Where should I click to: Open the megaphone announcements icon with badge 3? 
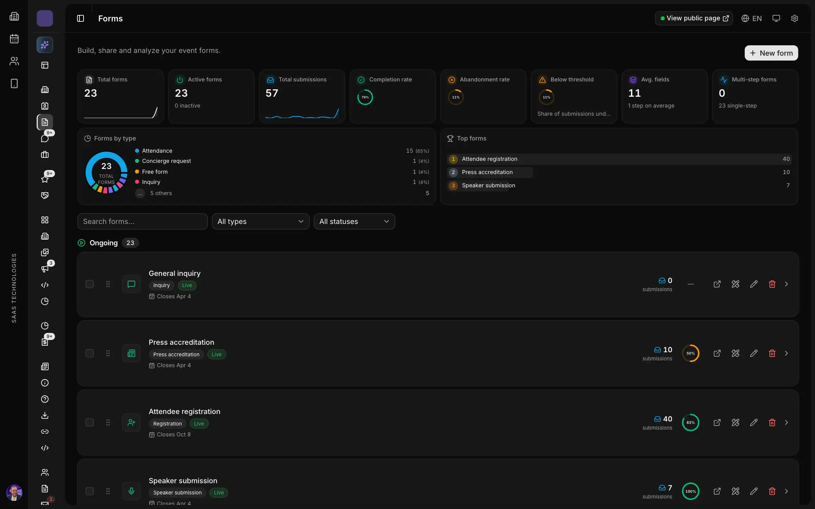45,269
